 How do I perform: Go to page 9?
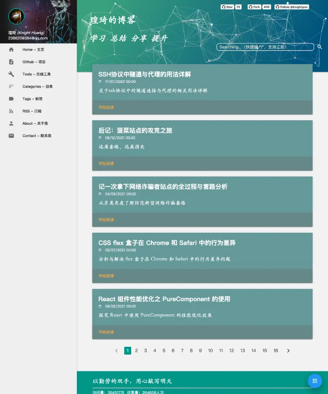[x=200, y=350]
